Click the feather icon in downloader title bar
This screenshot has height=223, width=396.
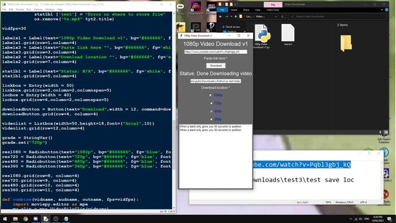click(x=181, y=36)
